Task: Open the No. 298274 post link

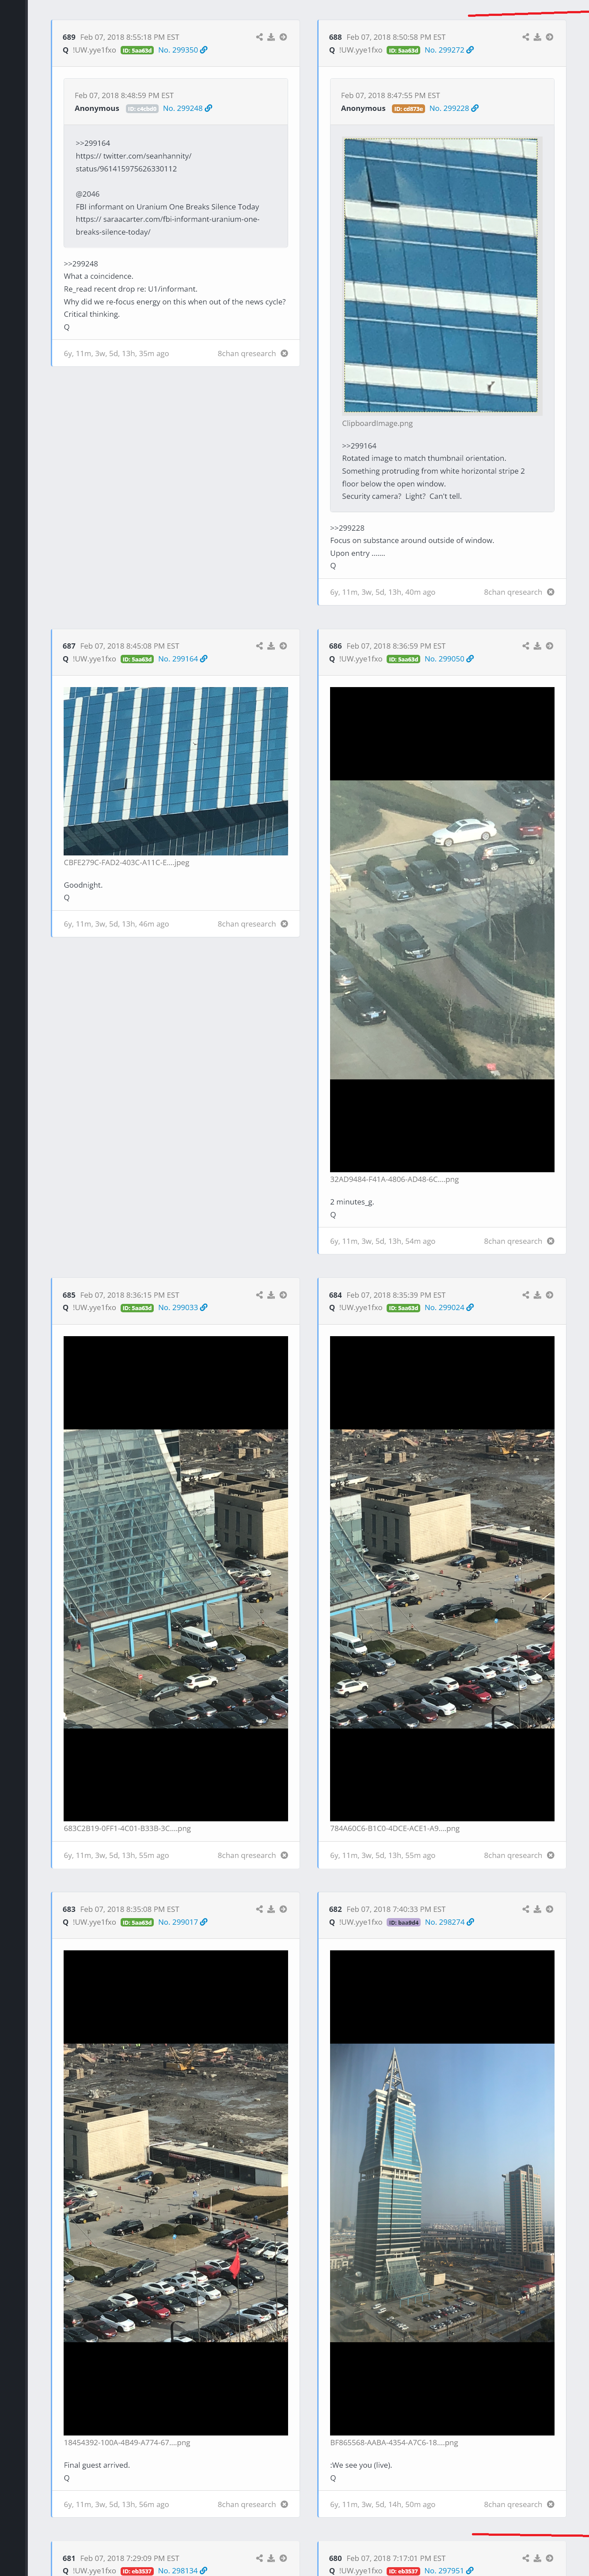Action: pyautogui.click(x=448, y=1922)
